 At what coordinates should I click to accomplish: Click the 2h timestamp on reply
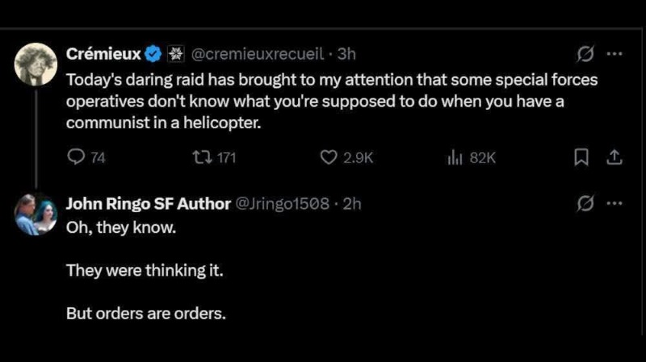point(352,203)
